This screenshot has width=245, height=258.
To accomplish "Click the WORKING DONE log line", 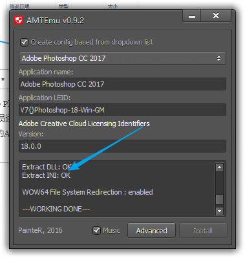I will point(56,209).
